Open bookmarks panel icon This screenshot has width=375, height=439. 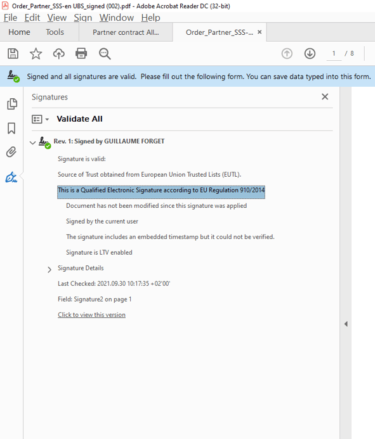(11, 128)
